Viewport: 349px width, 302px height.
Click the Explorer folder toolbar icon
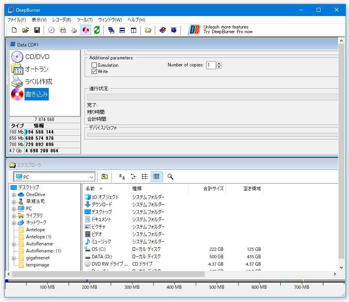pos(148,30)
